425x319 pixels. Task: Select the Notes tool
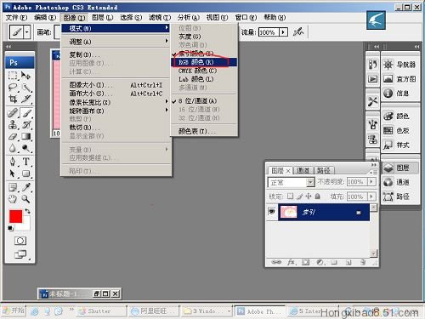(13, 187)
